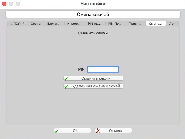
Task: Click the PIN label
Action: click(x=82, y=69)
